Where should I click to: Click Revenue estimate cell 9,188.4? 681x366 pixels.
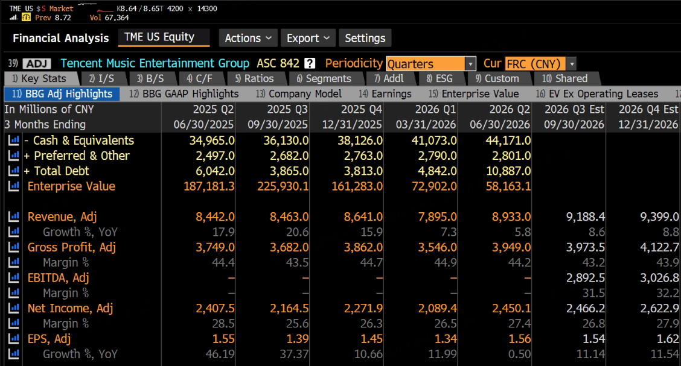tap(586, 216)
